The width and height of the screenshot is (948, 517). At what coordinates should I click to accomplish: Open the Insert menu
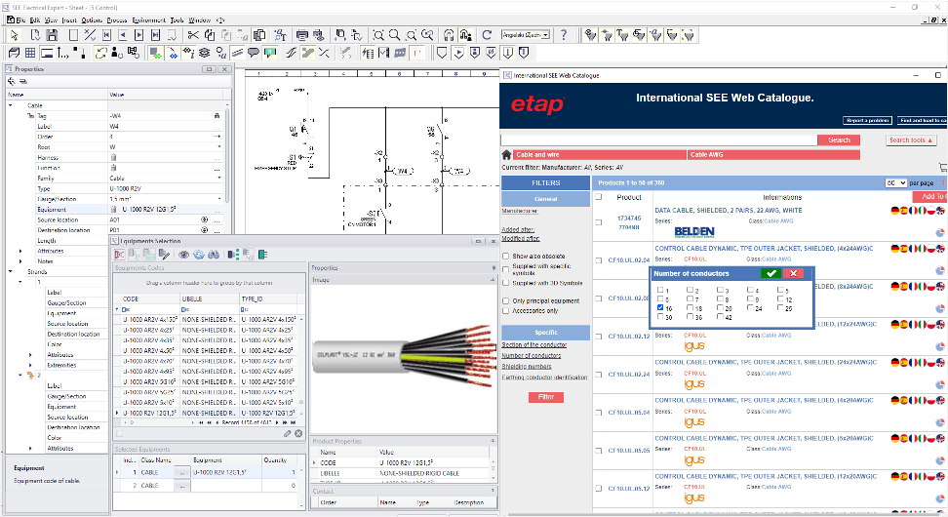pos(68,20)
